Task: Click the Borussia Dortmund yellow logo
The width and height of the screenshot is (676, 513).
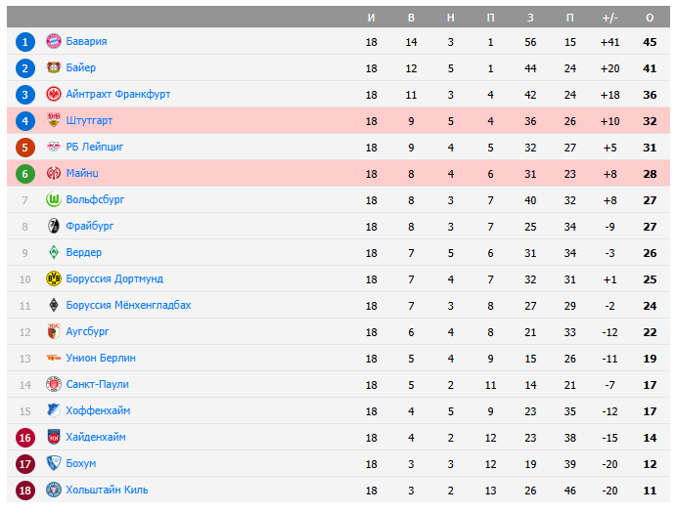Action: [x=54, y=279]
